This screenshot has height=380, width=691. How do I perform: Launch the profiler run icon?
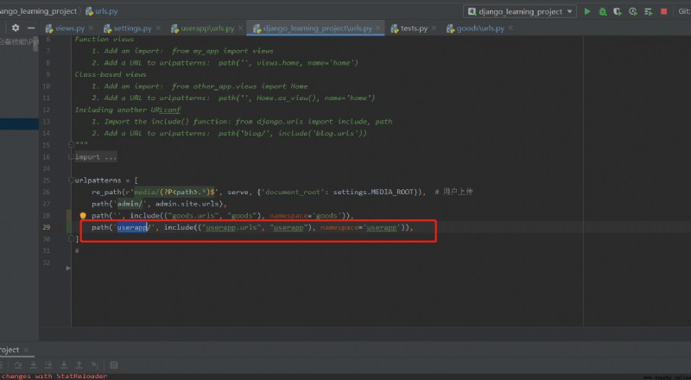coord(633,11)
